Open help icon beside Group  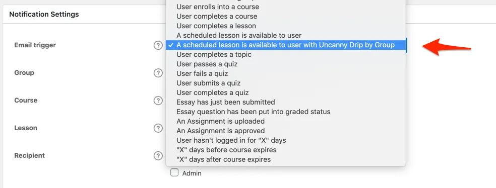click(x=158, y=73)
